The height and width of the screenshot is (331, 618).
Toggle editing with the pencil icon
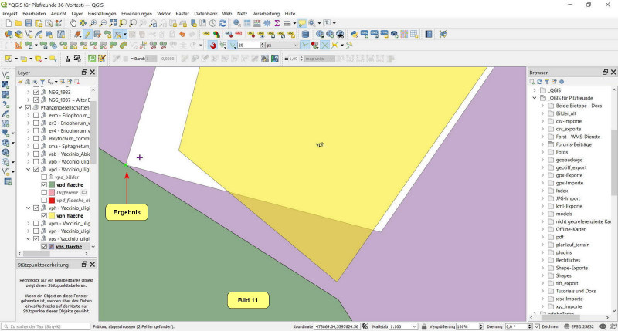point(87,35)
